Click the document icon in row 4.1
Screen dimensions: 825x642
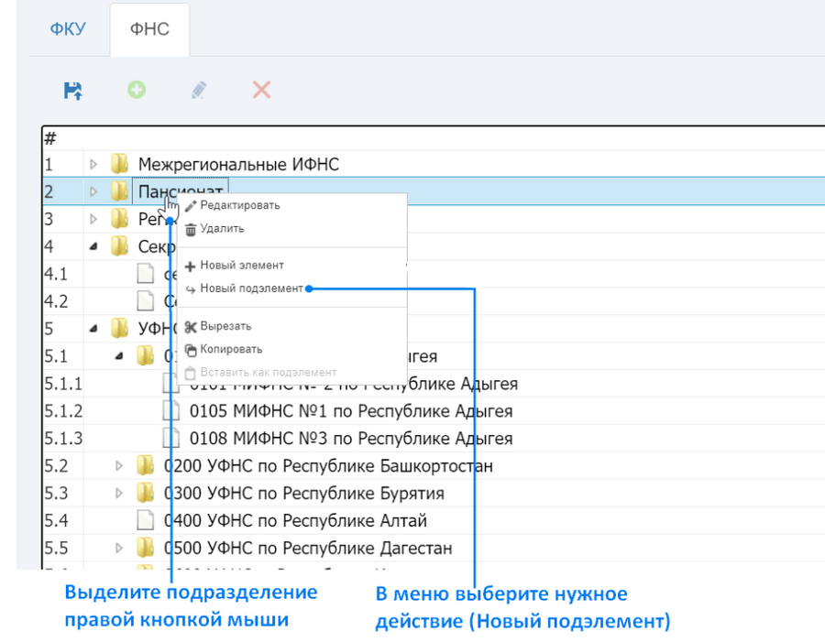pos(145,274)
